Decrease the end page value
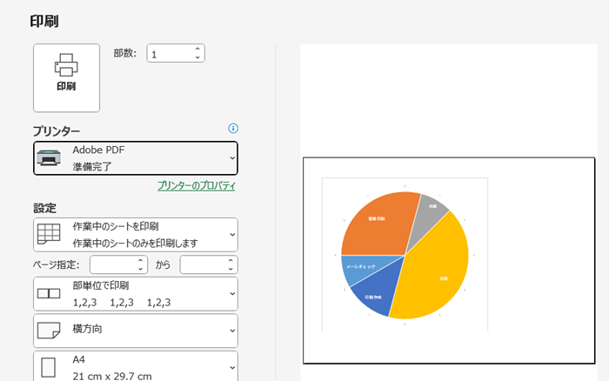The width and height of the screenshot is (609, 381). [231, 269]
